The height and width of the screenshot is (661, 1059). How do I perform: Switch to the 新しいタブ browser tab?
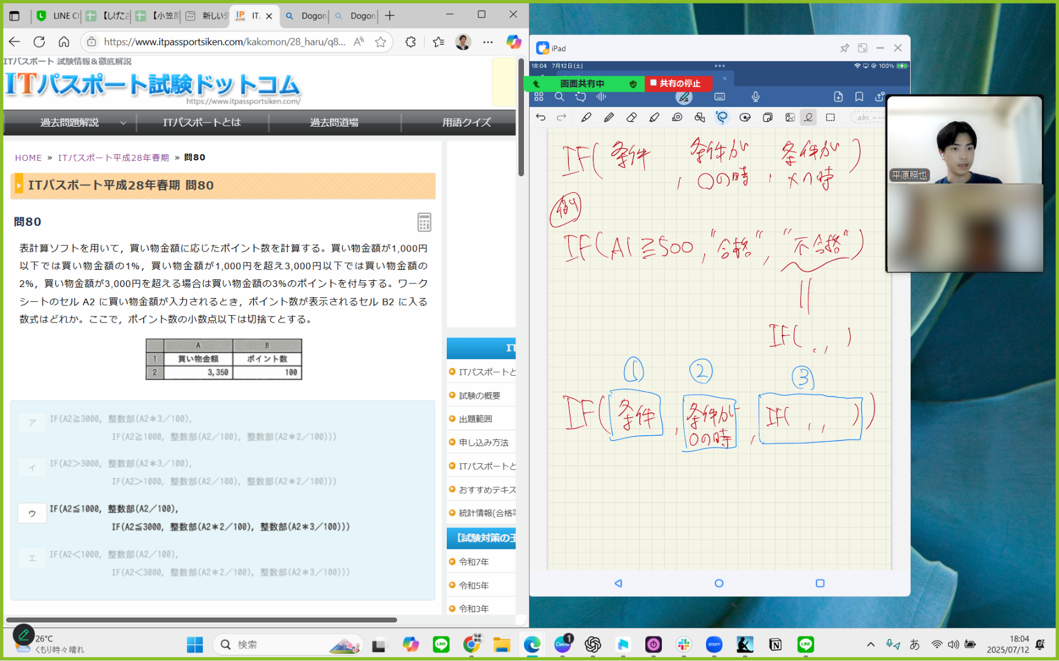(x=207, y=16)
